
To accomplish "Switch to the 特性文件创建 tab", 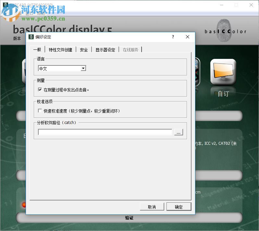I will point(60,50).
